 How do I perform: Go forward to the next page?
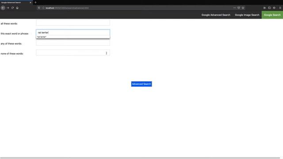click(8, 8)
